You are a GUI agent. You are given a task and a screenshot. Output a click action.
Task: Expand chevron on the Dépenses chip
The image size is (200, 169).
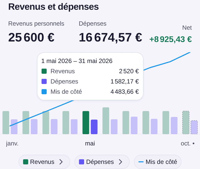click(121, 162)
